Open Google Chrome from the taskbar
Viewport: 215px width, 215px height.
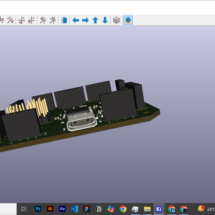(x=123, y=209)
